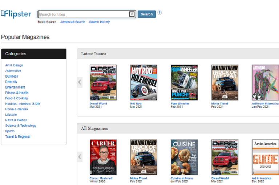279x185 pixels.
Task: Click Four Wheeler title link
Action: 180,104
